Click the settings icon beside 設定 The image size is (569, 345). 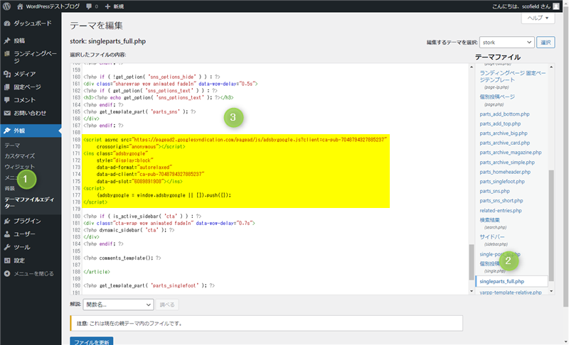click(7, 261)
